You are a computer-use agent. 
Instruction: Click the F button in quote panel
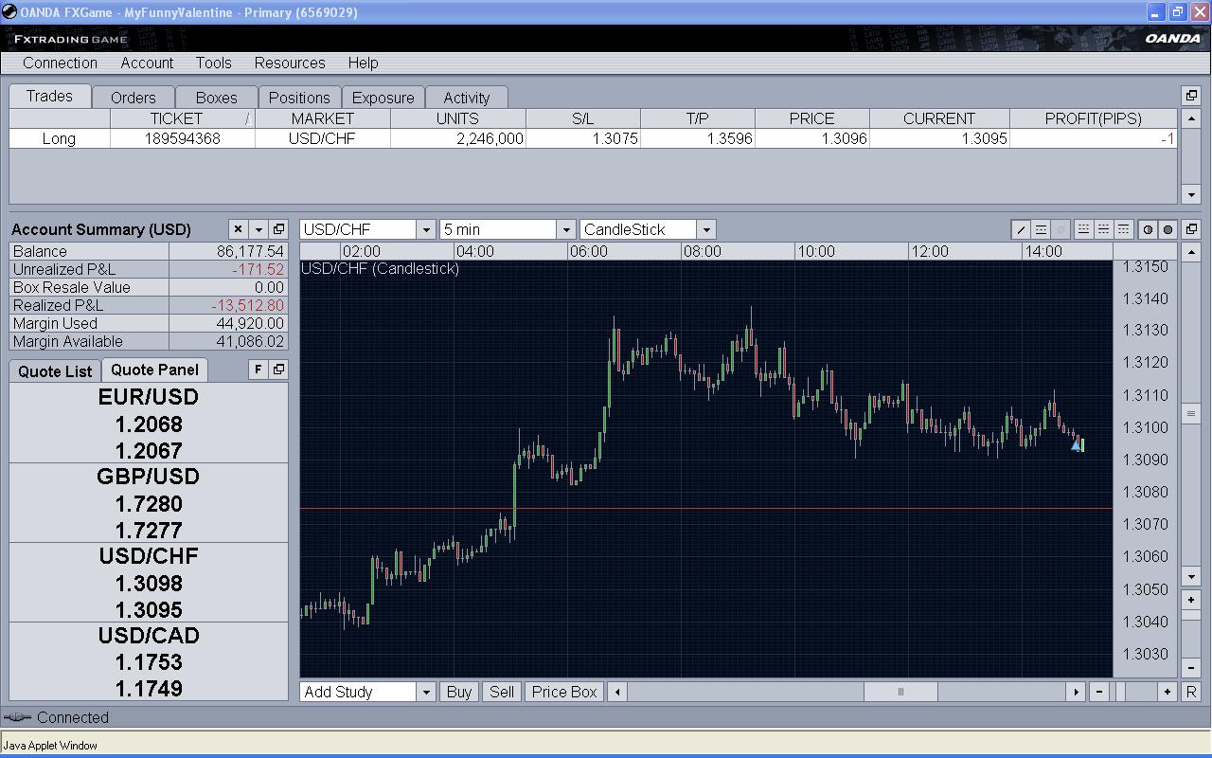(x=258, y=370)
